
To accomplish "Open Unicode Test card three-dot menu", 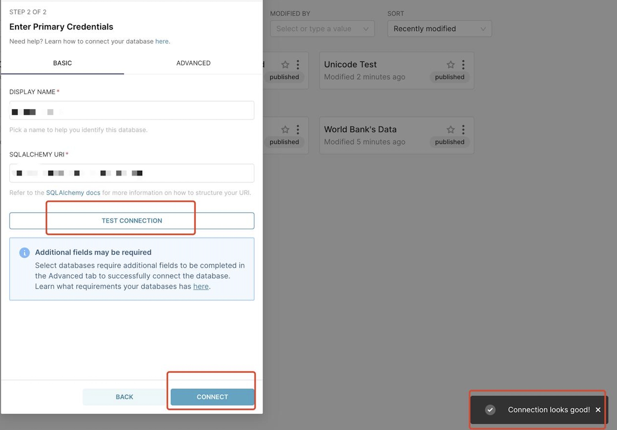I will [463, 64].
